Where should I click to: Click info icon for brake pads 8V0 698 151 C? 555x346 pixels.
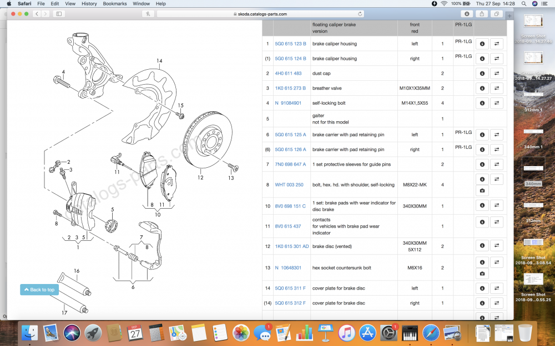pyautogui.click(x=482, y=205)
